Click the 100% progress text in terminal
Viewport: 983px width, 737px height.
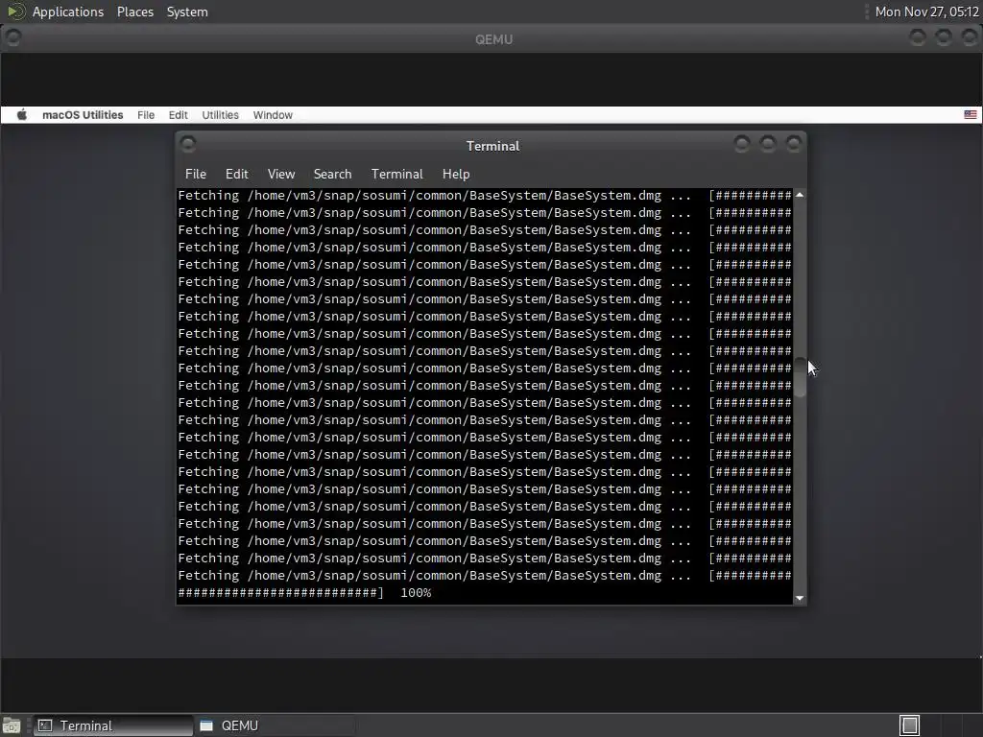pos(416,593)
